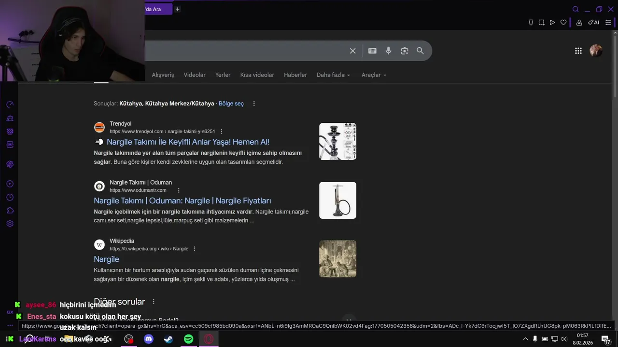The image size is (618, 347).
Task: Take a snapshot with the capture icon
Action: click(542, 23)
